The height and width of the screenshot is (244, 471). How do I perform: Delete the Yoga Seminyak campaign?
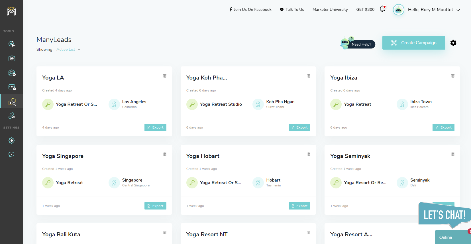click(453, 154)
